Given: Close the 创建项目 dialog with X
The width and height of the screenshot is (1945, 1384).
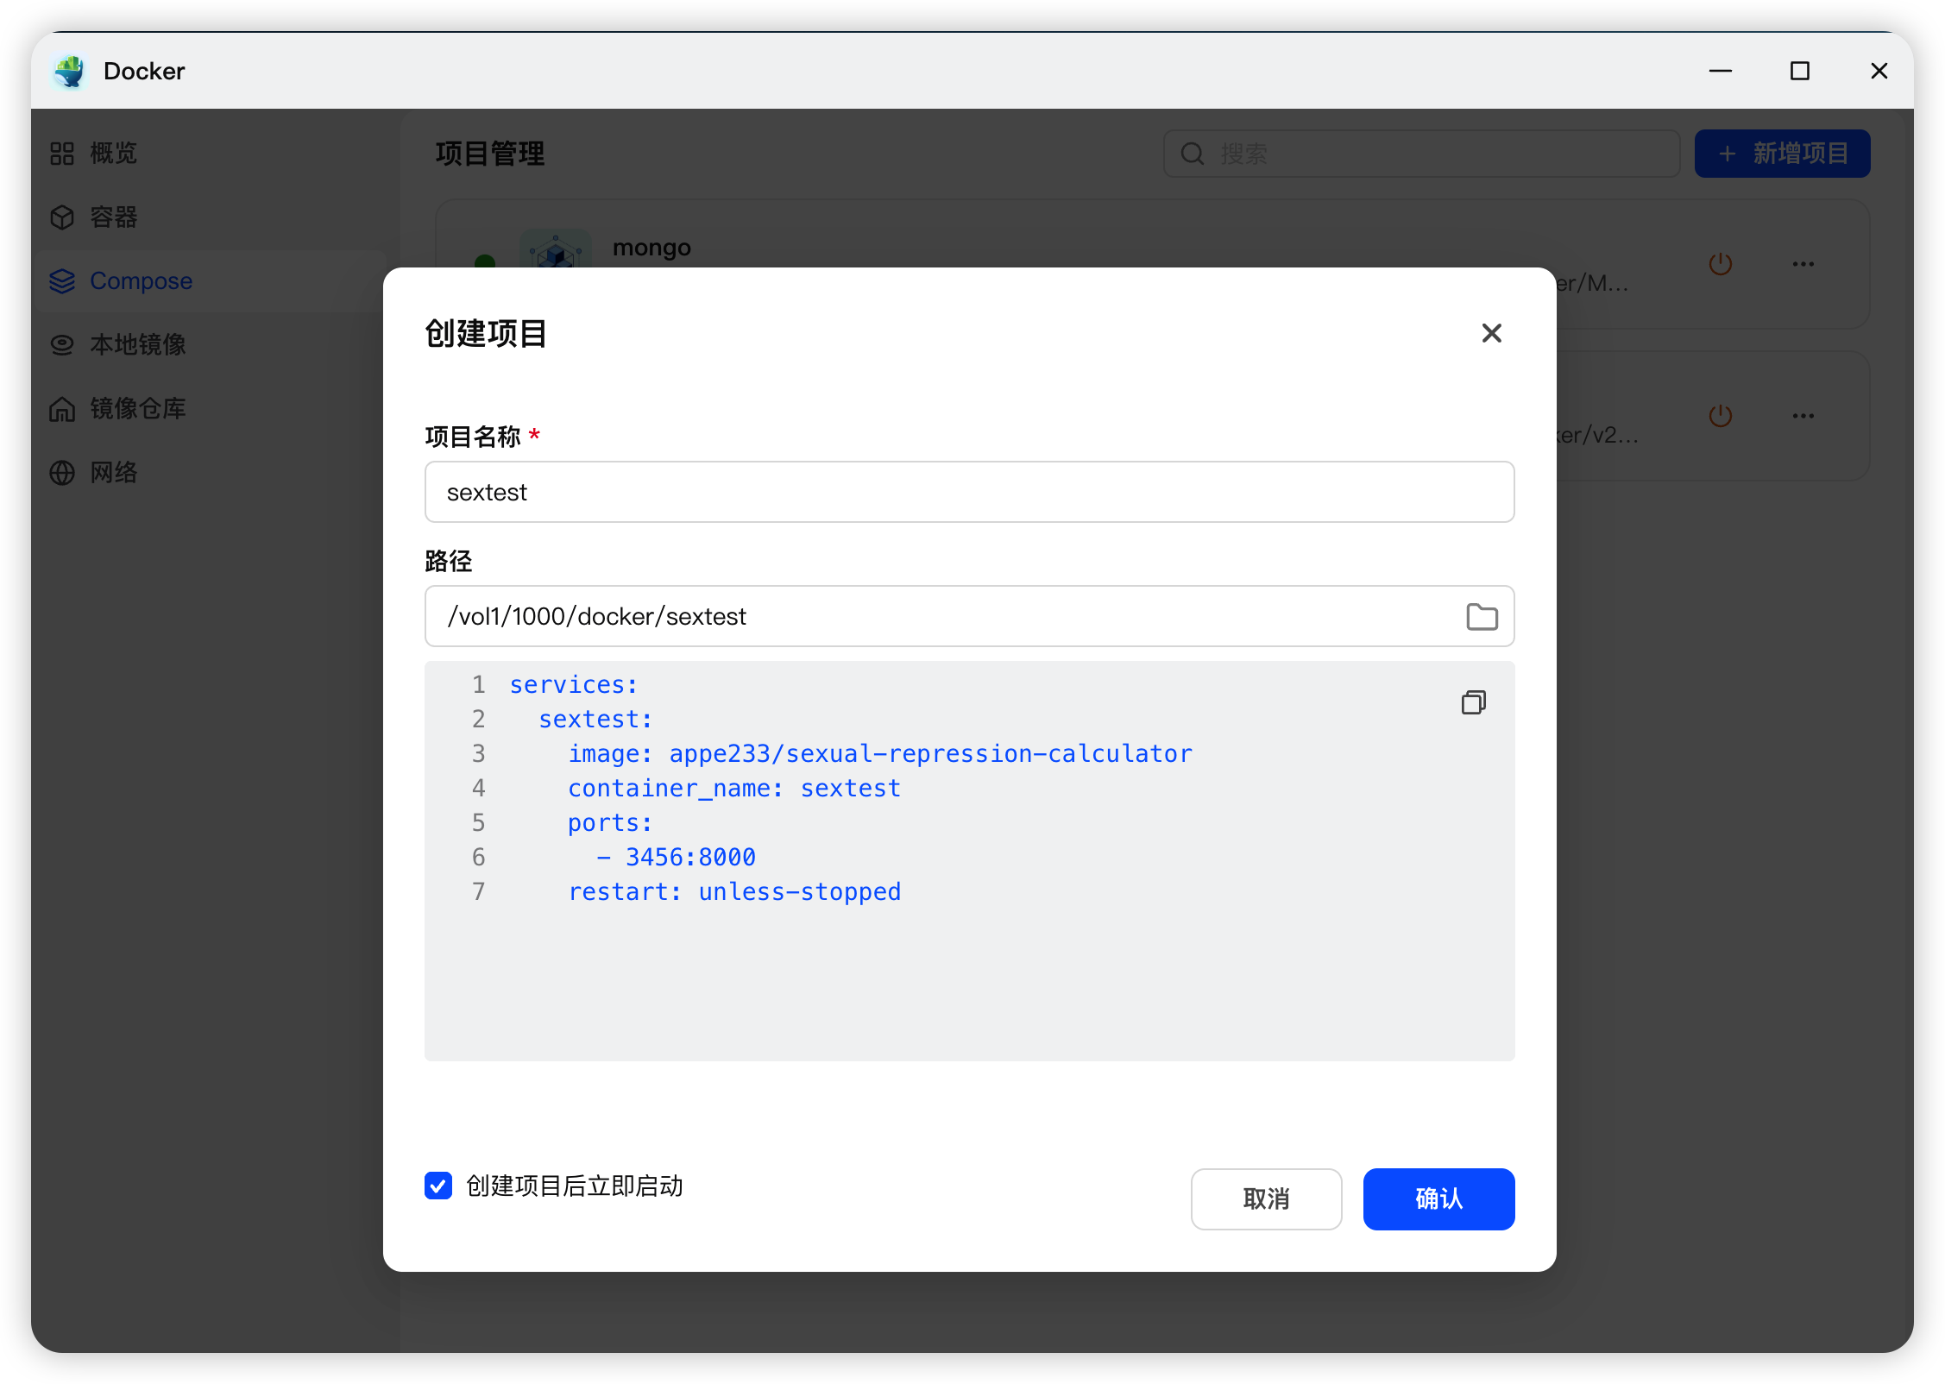Looking at the screenshot, I should [x=1491, y=333].
